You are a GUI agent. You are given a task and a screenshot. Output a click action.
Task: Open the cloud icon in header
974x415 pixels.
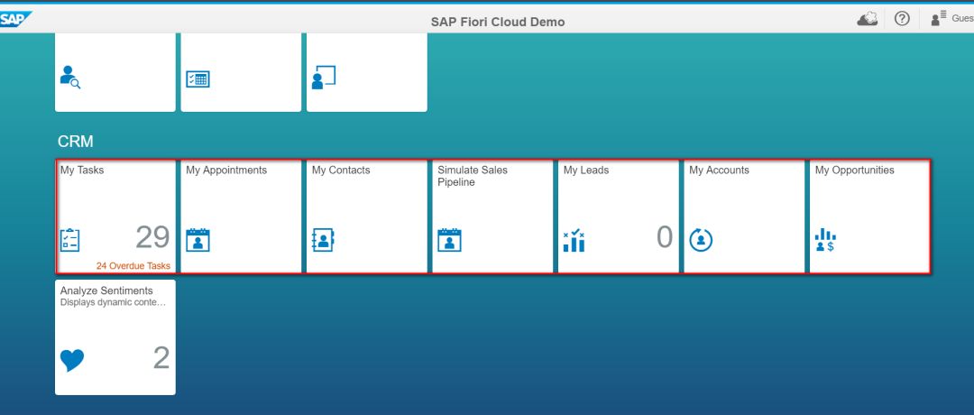[x=868, y=19]
